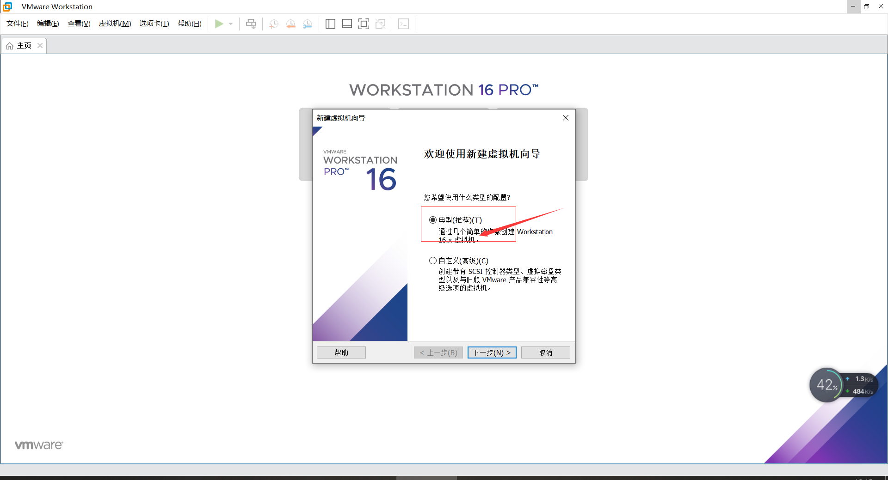The height and width of the screenshot is (480, 888).
Task: Toggle the library sidebar view icon
Action: pos(330,24)
